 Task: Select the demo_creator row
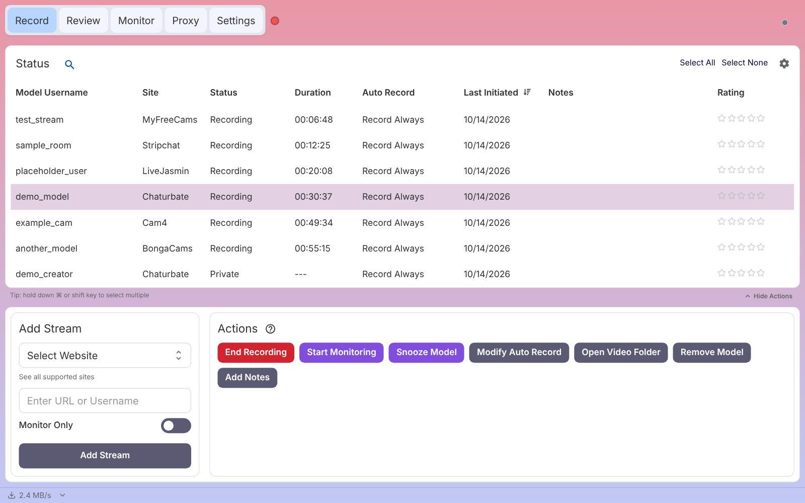(x=402, y=274)
